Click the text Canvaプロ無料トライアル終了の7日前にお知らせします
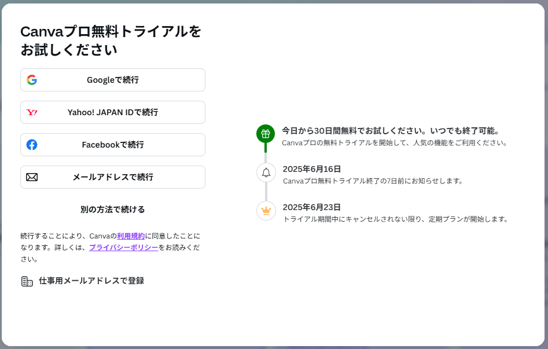 click(x=373, y=181)
